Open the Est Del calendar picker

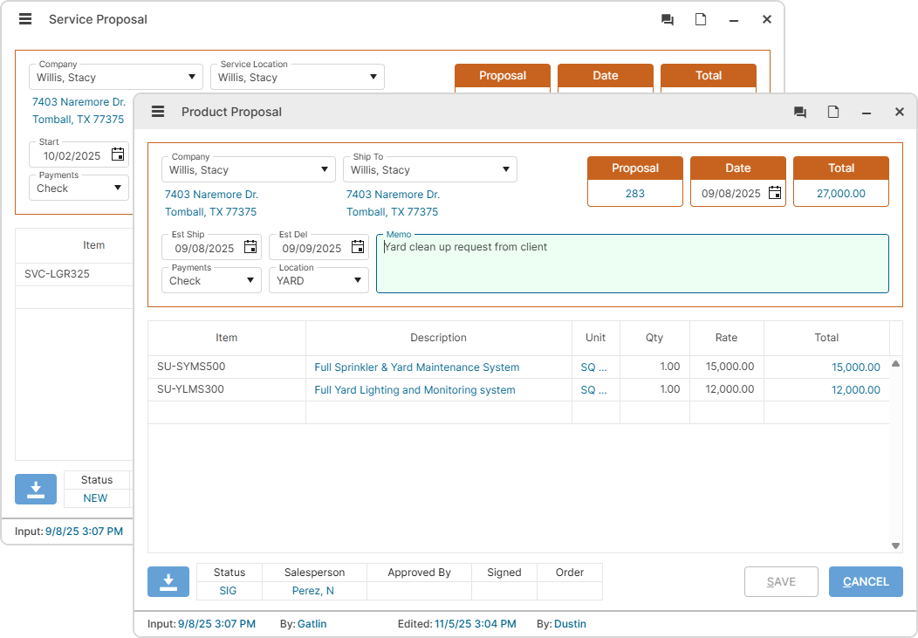[x=358, y=248]
